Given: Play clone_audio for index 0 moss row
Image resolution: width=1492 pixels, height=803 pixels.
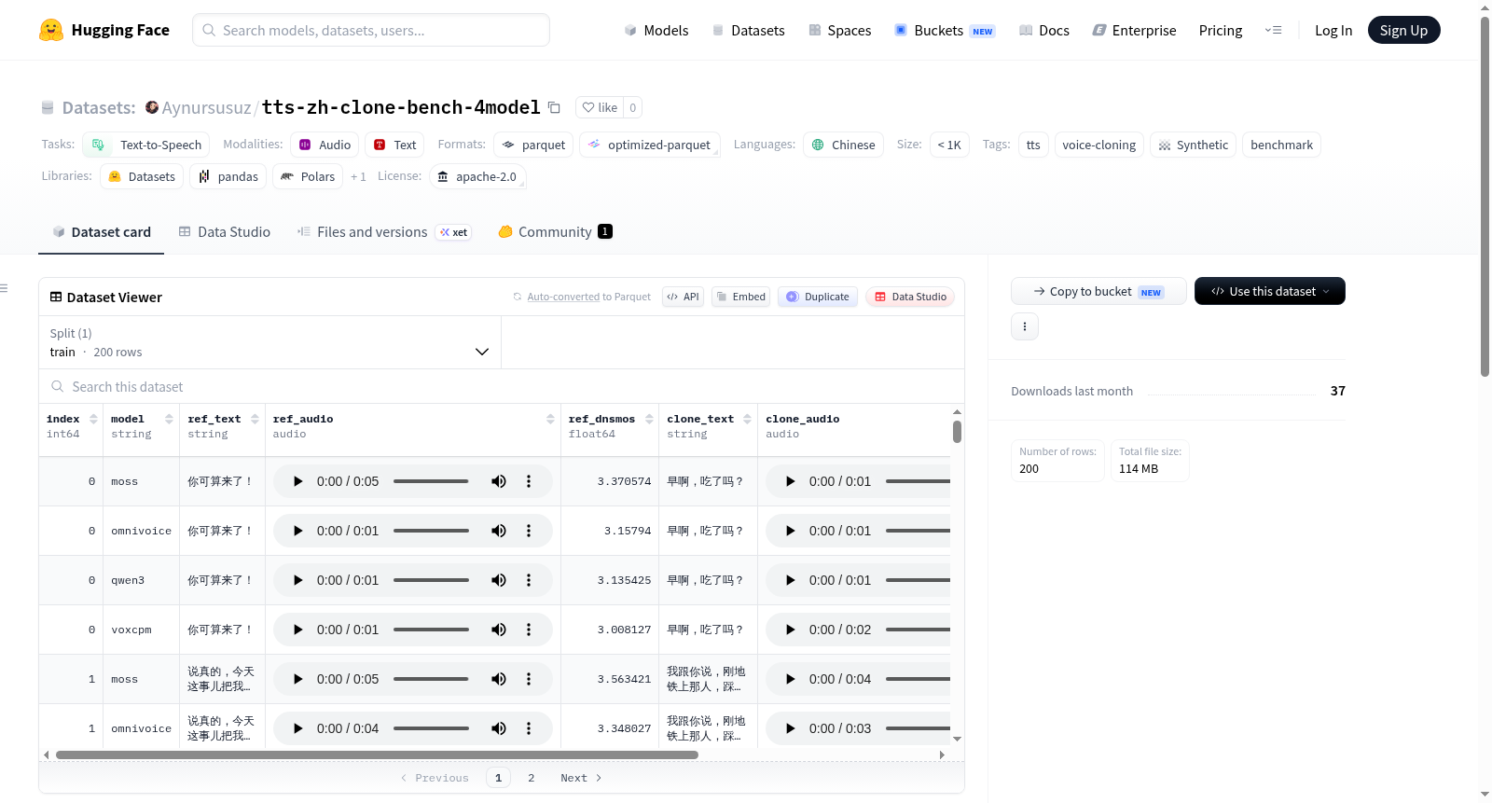Looking at the screenshot, I should 791,481.
